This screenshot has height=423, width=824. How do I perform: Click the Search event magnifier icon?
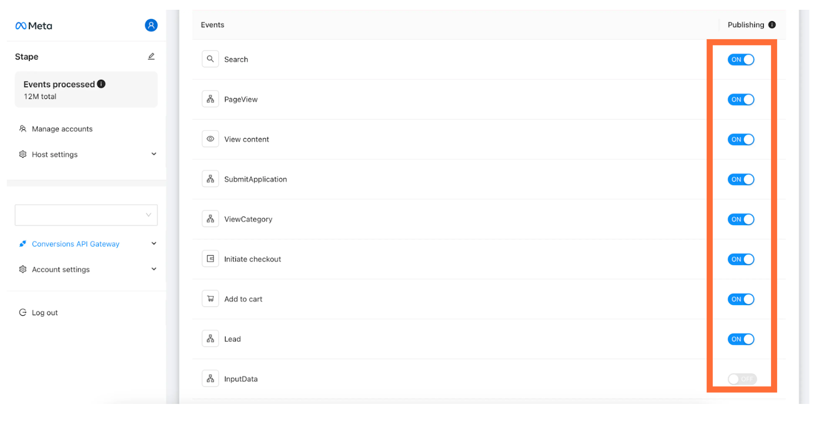pyautogui.click(x=210, y=59)
